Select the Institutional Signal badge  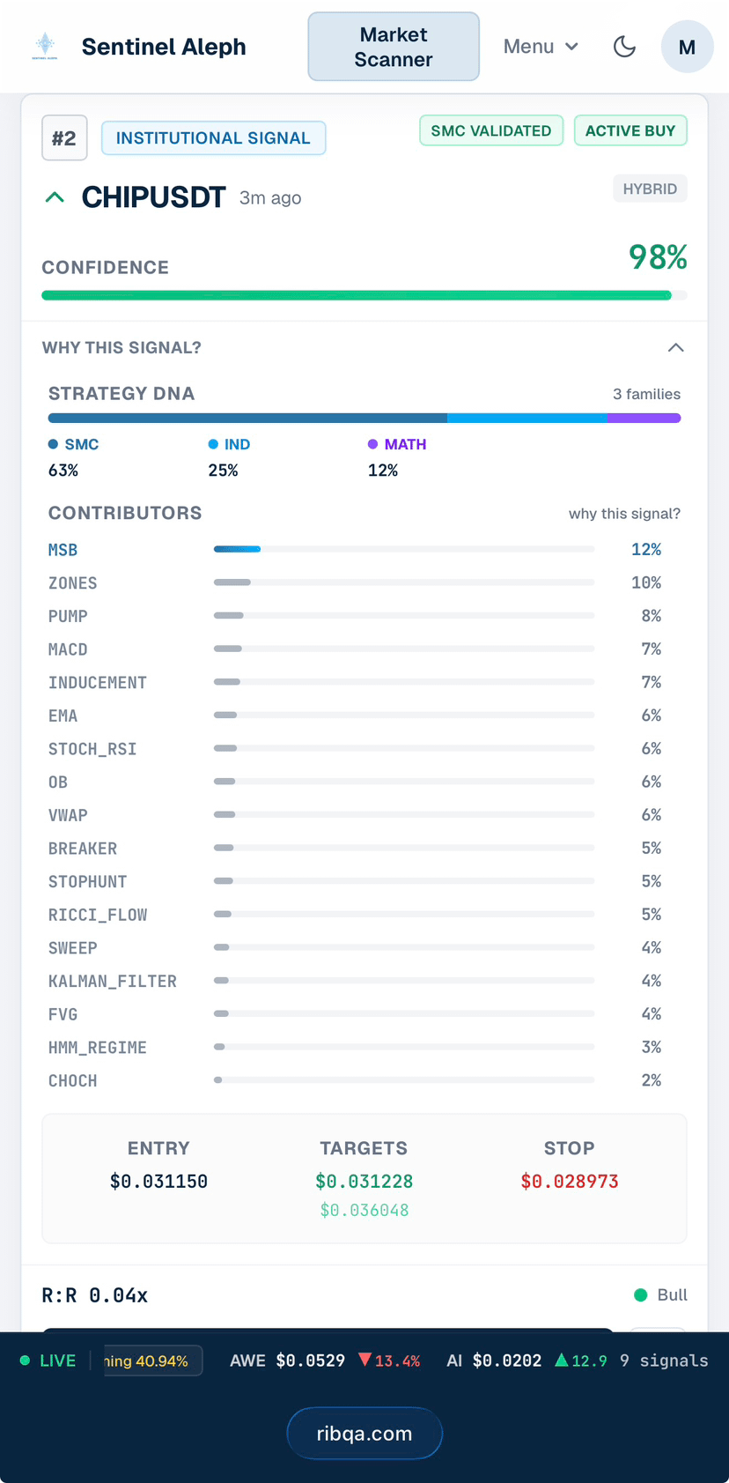tap(213, 138)
